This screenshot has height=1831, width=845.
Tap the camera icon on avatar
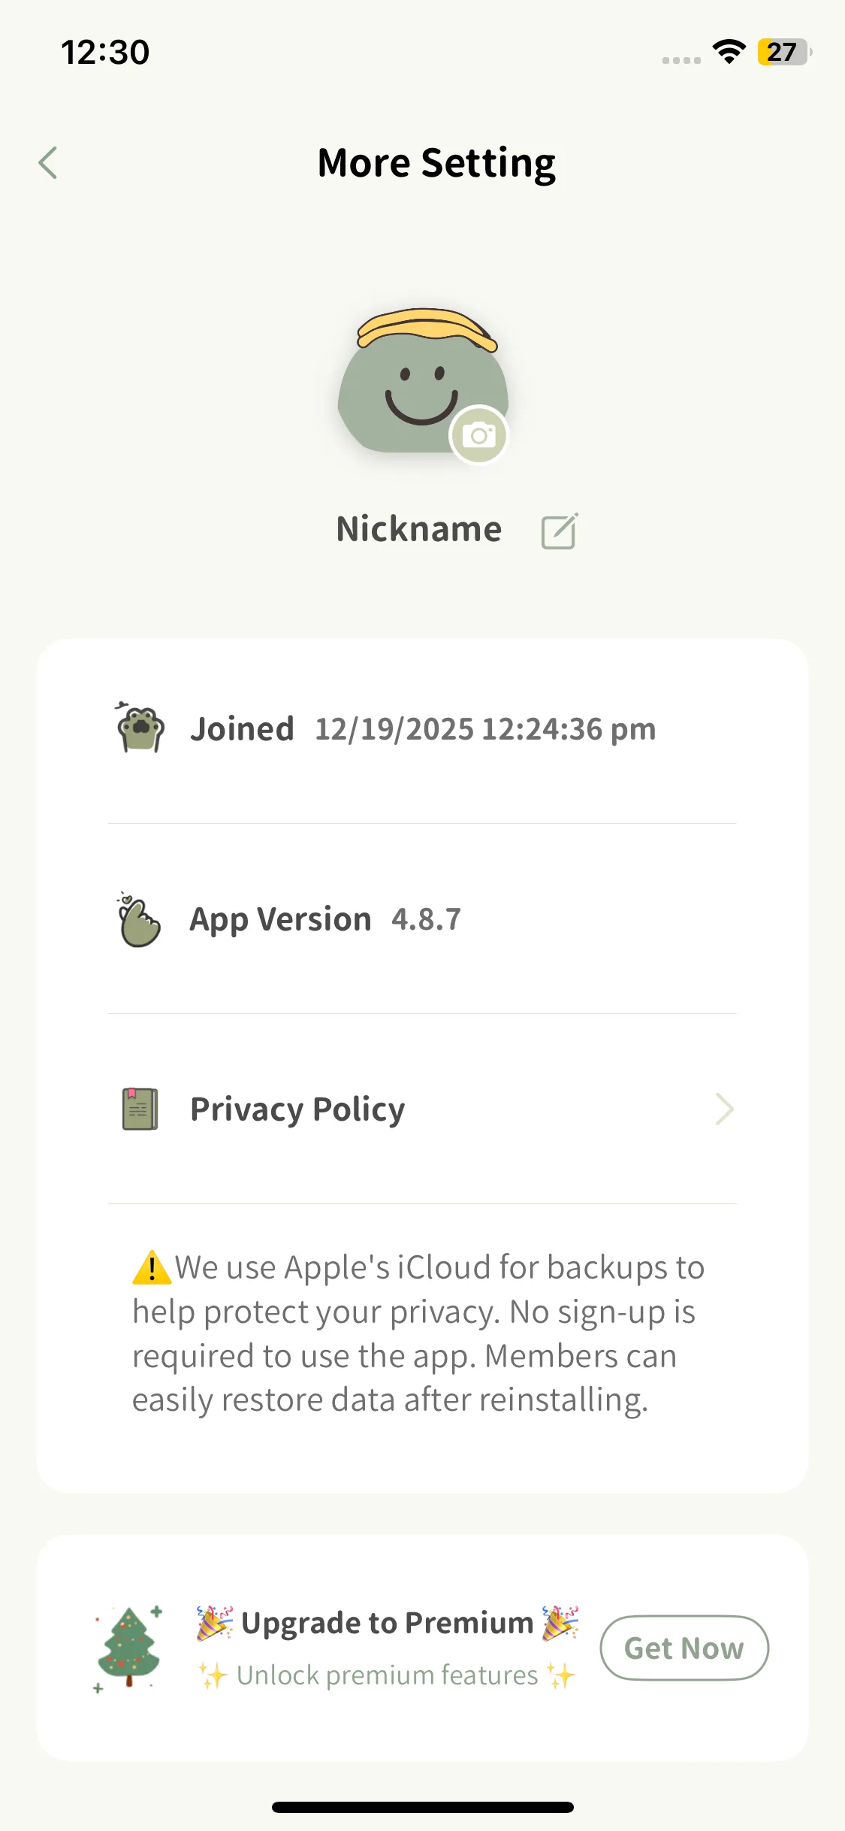(x=478, y=435)
